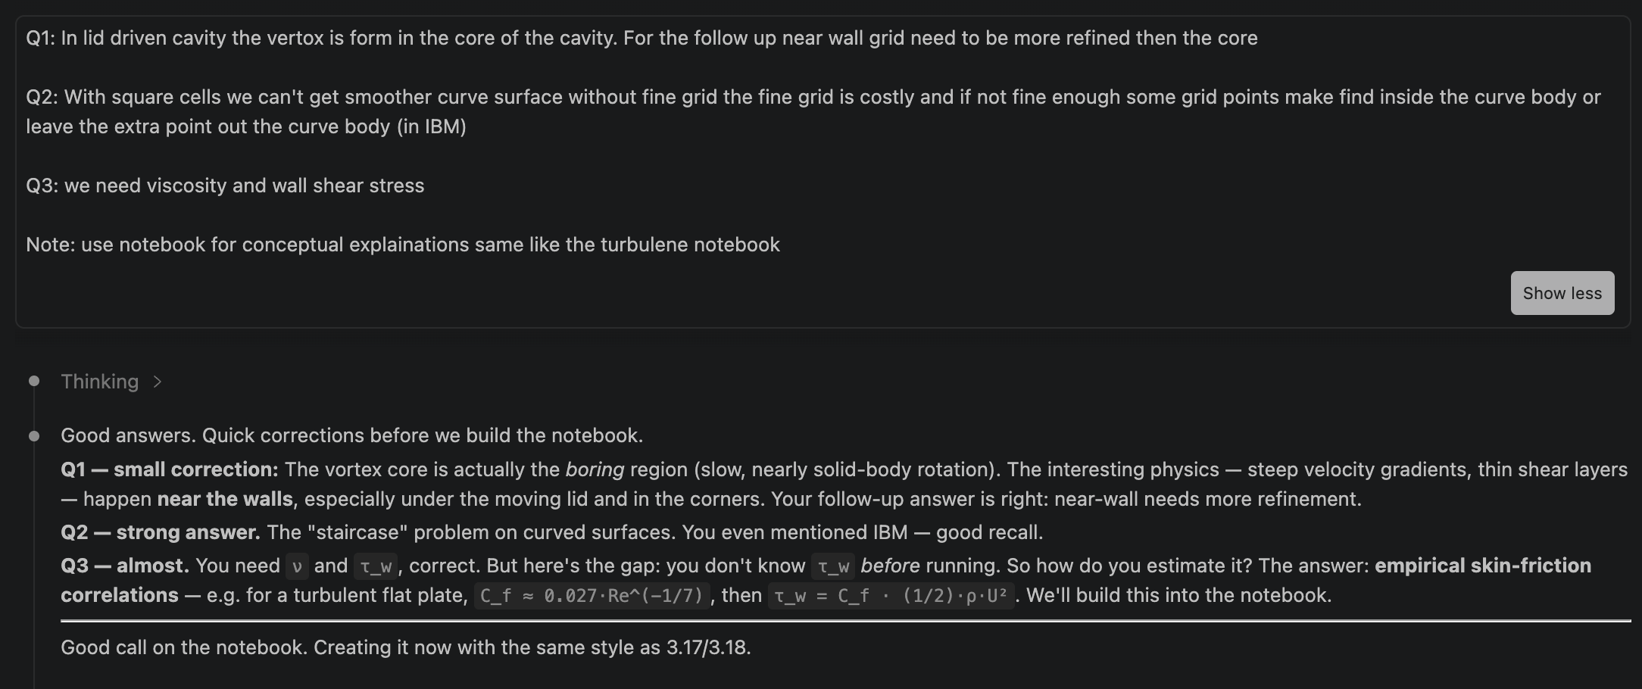Screen dimensions: 1642x689
Task: Click the user's Q2 square cells paragraph
Action: click(x=813, y=111)
